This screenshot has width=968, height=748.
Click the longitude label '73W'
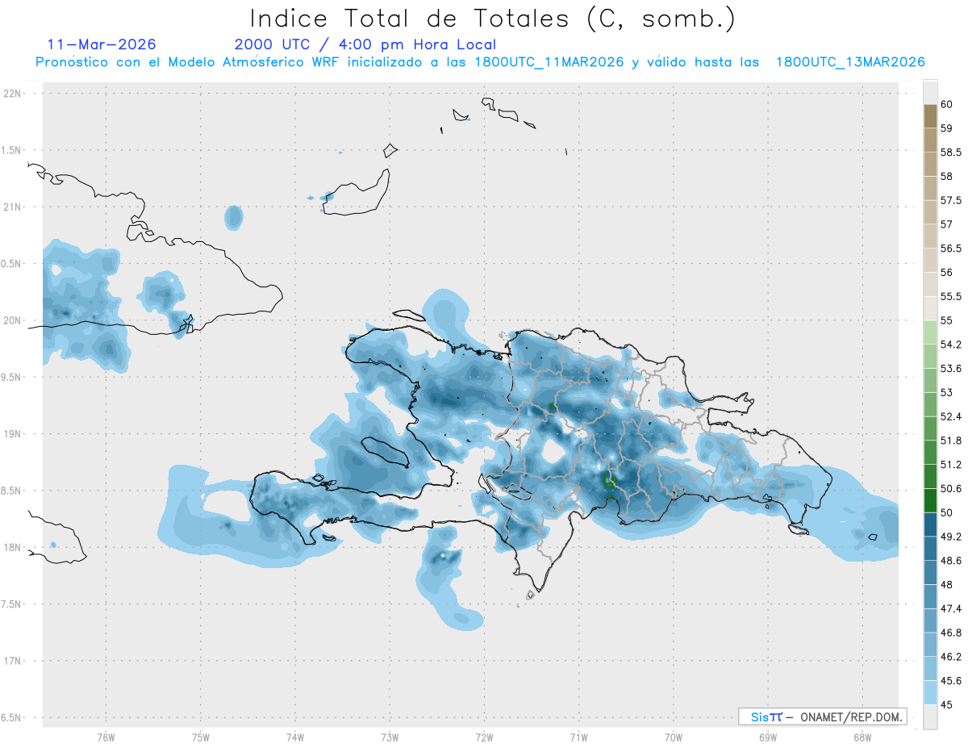390,737
